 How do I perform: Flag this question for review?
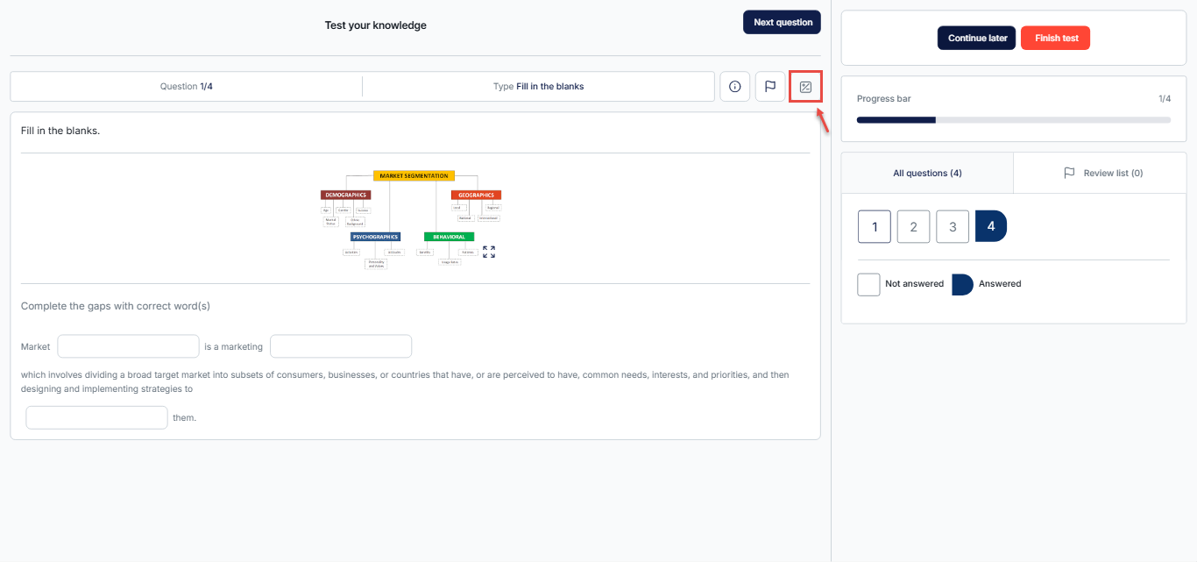770,87
